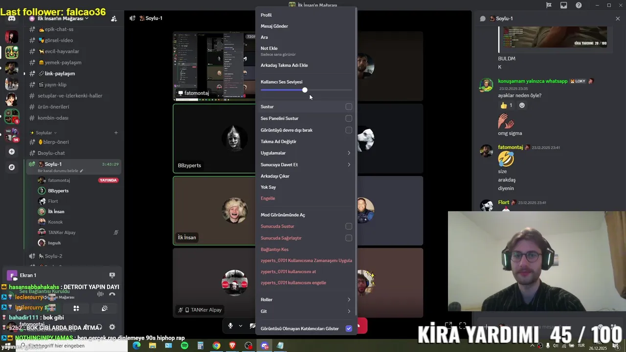Add channel in Soylular category
This screenshot has height=352, width=626.
[x=116, y=132]
